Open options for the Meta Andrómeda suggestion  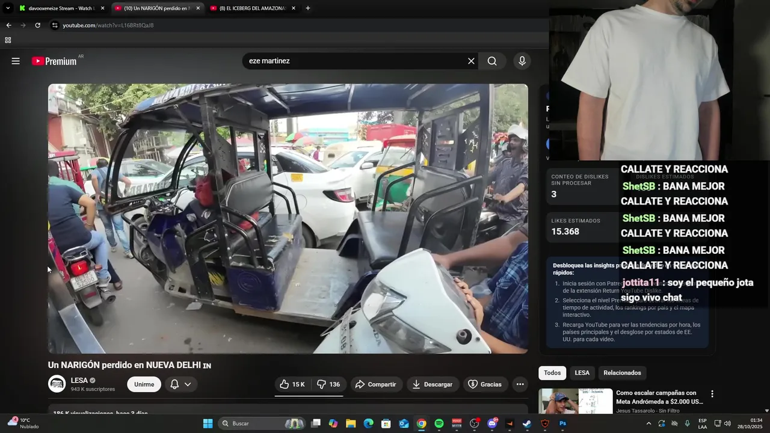[x=712, y=394]
